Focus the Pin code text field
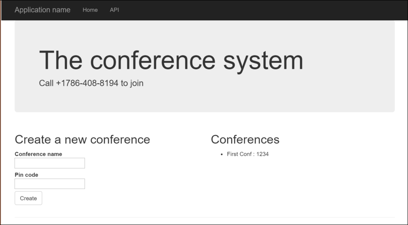 click(x=50, y=184)
